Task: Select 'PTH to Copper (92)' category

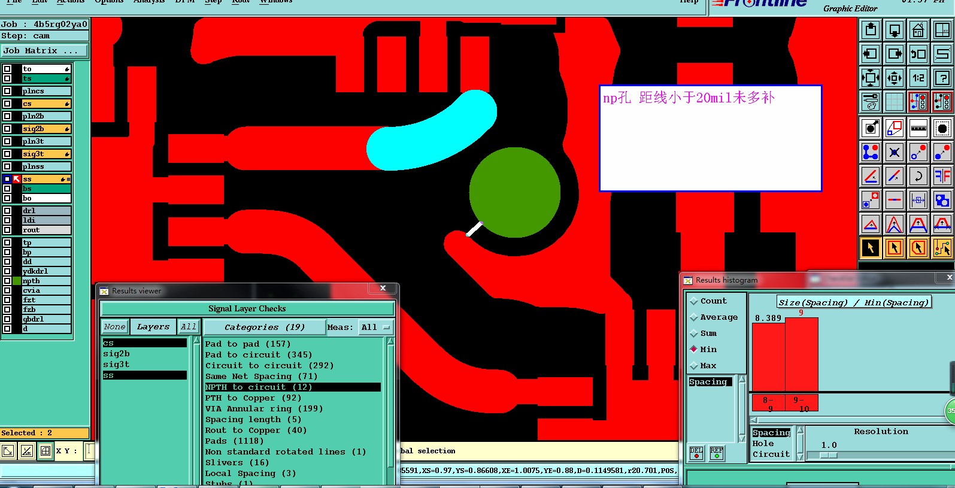Action: [x=253, y=398]
